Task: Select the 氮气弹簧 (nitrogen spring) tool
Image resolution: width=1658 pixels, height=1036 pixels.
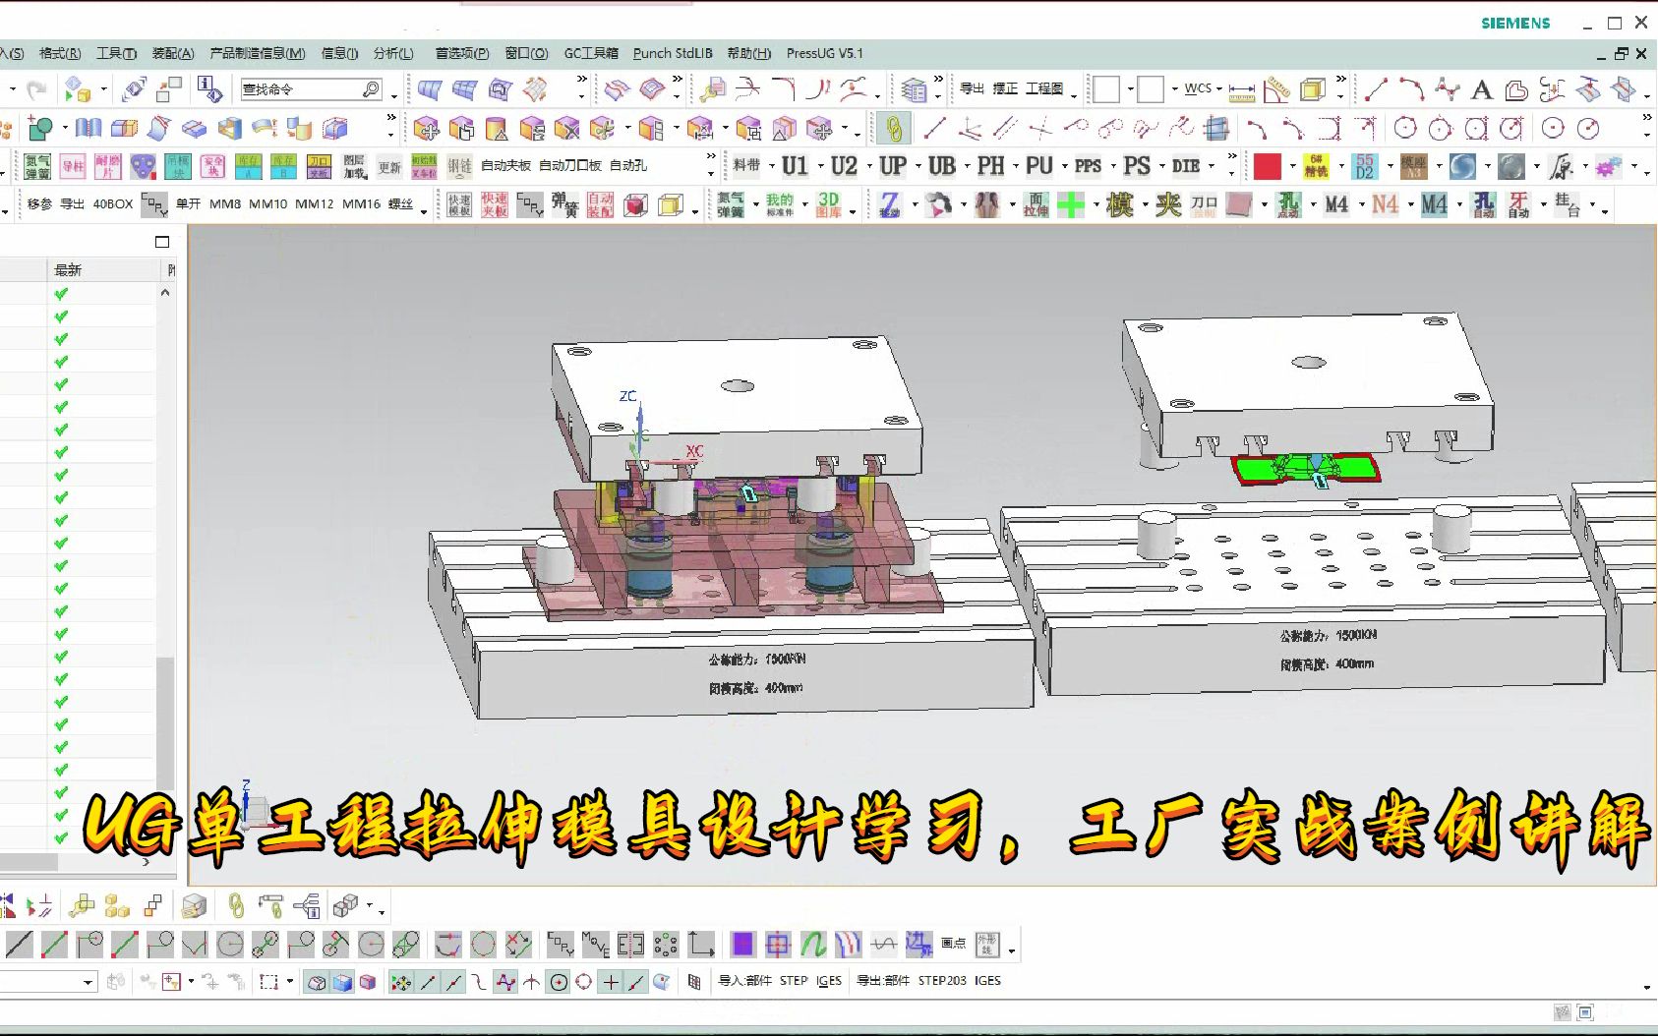Action: pyautogui.click(x=730, y=203)
